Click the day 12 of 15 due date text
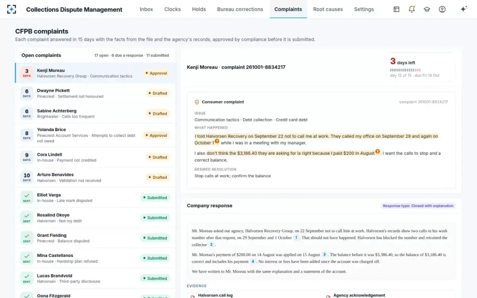 coord(415,75)
